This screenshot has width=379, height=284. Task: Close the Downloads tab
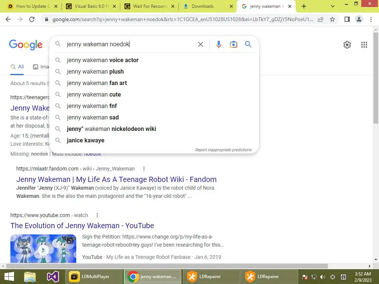231,6
